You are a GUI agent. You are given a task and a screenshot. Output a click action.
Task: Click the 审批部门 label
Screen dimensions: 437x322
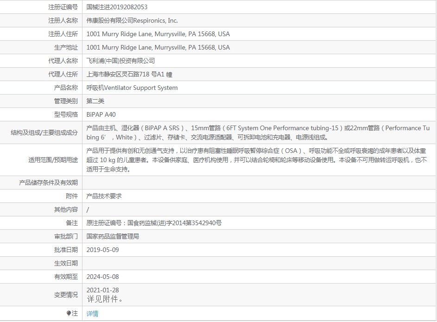(66, 236)
